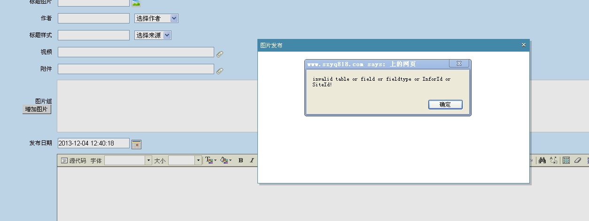Viewport: 589px width, 221px height.
Task: Toggle bold formatting in editor toolbar
Action: click(240, 160)
